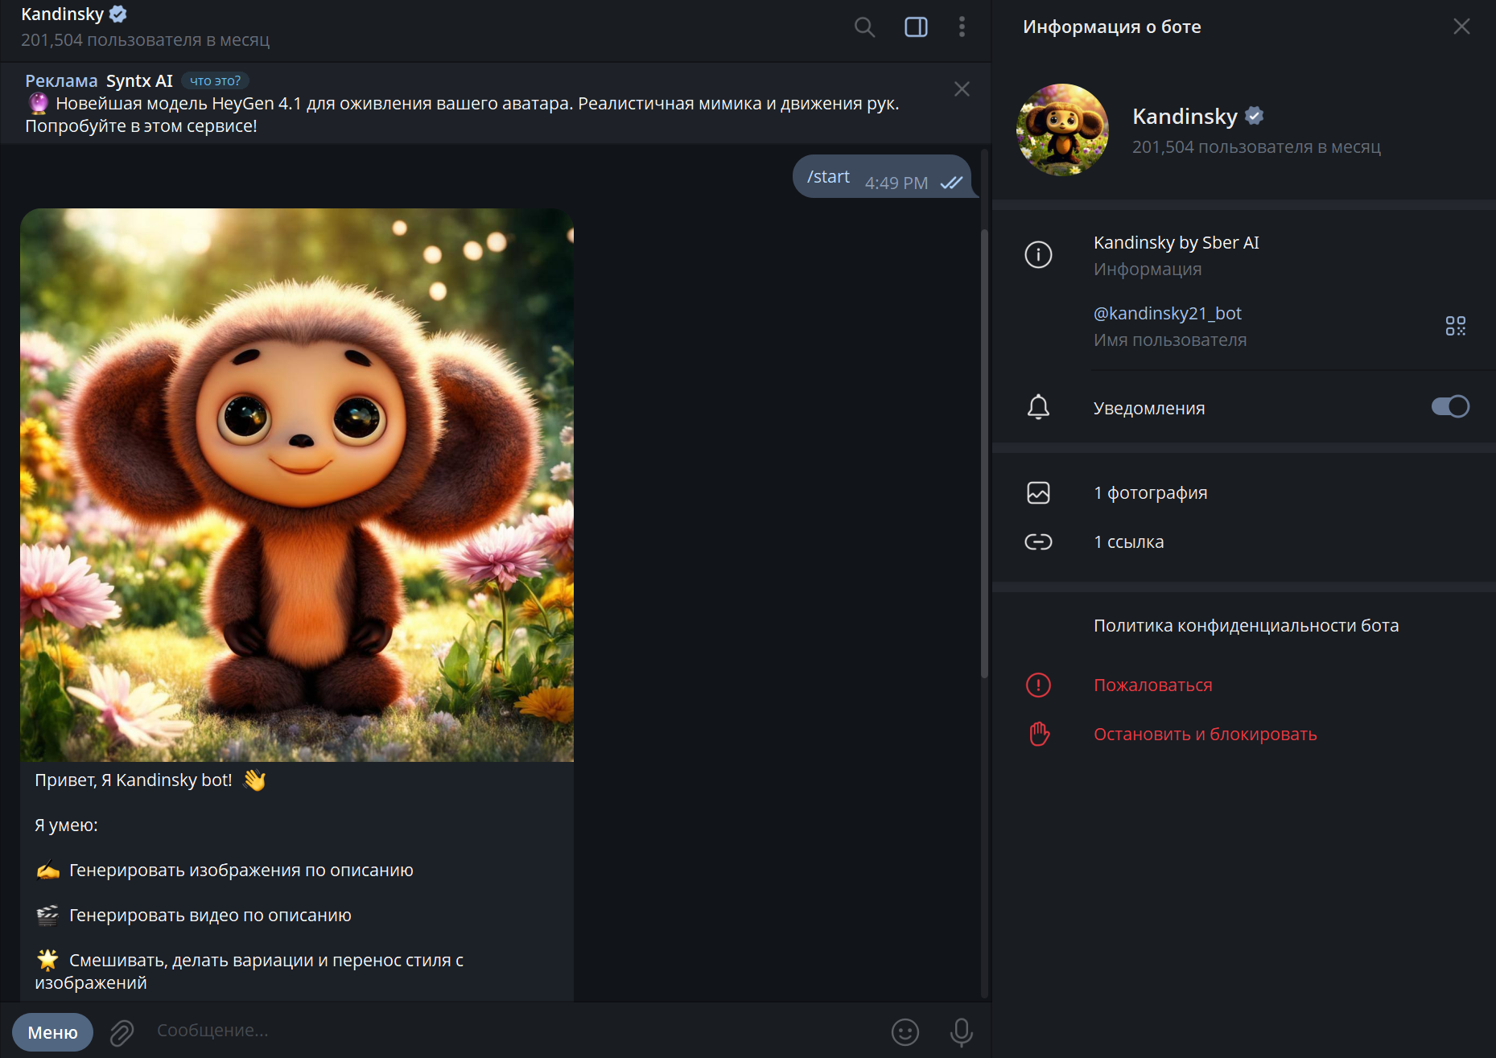This screenshot has height=1058, width=1496.
Task: Click the 'что это?' ad label
Action: pyautogui.click(x=215, y=80)
